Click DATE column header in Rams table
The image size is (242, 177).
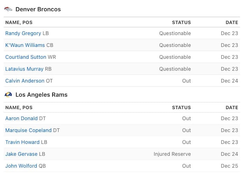[232, 108]
